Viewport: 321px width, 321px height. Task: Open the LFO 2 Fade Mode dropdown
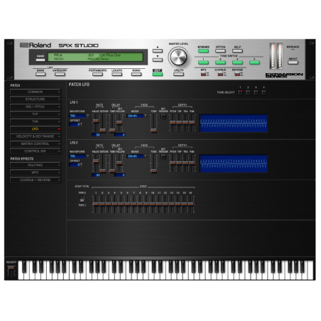[137, 156]
